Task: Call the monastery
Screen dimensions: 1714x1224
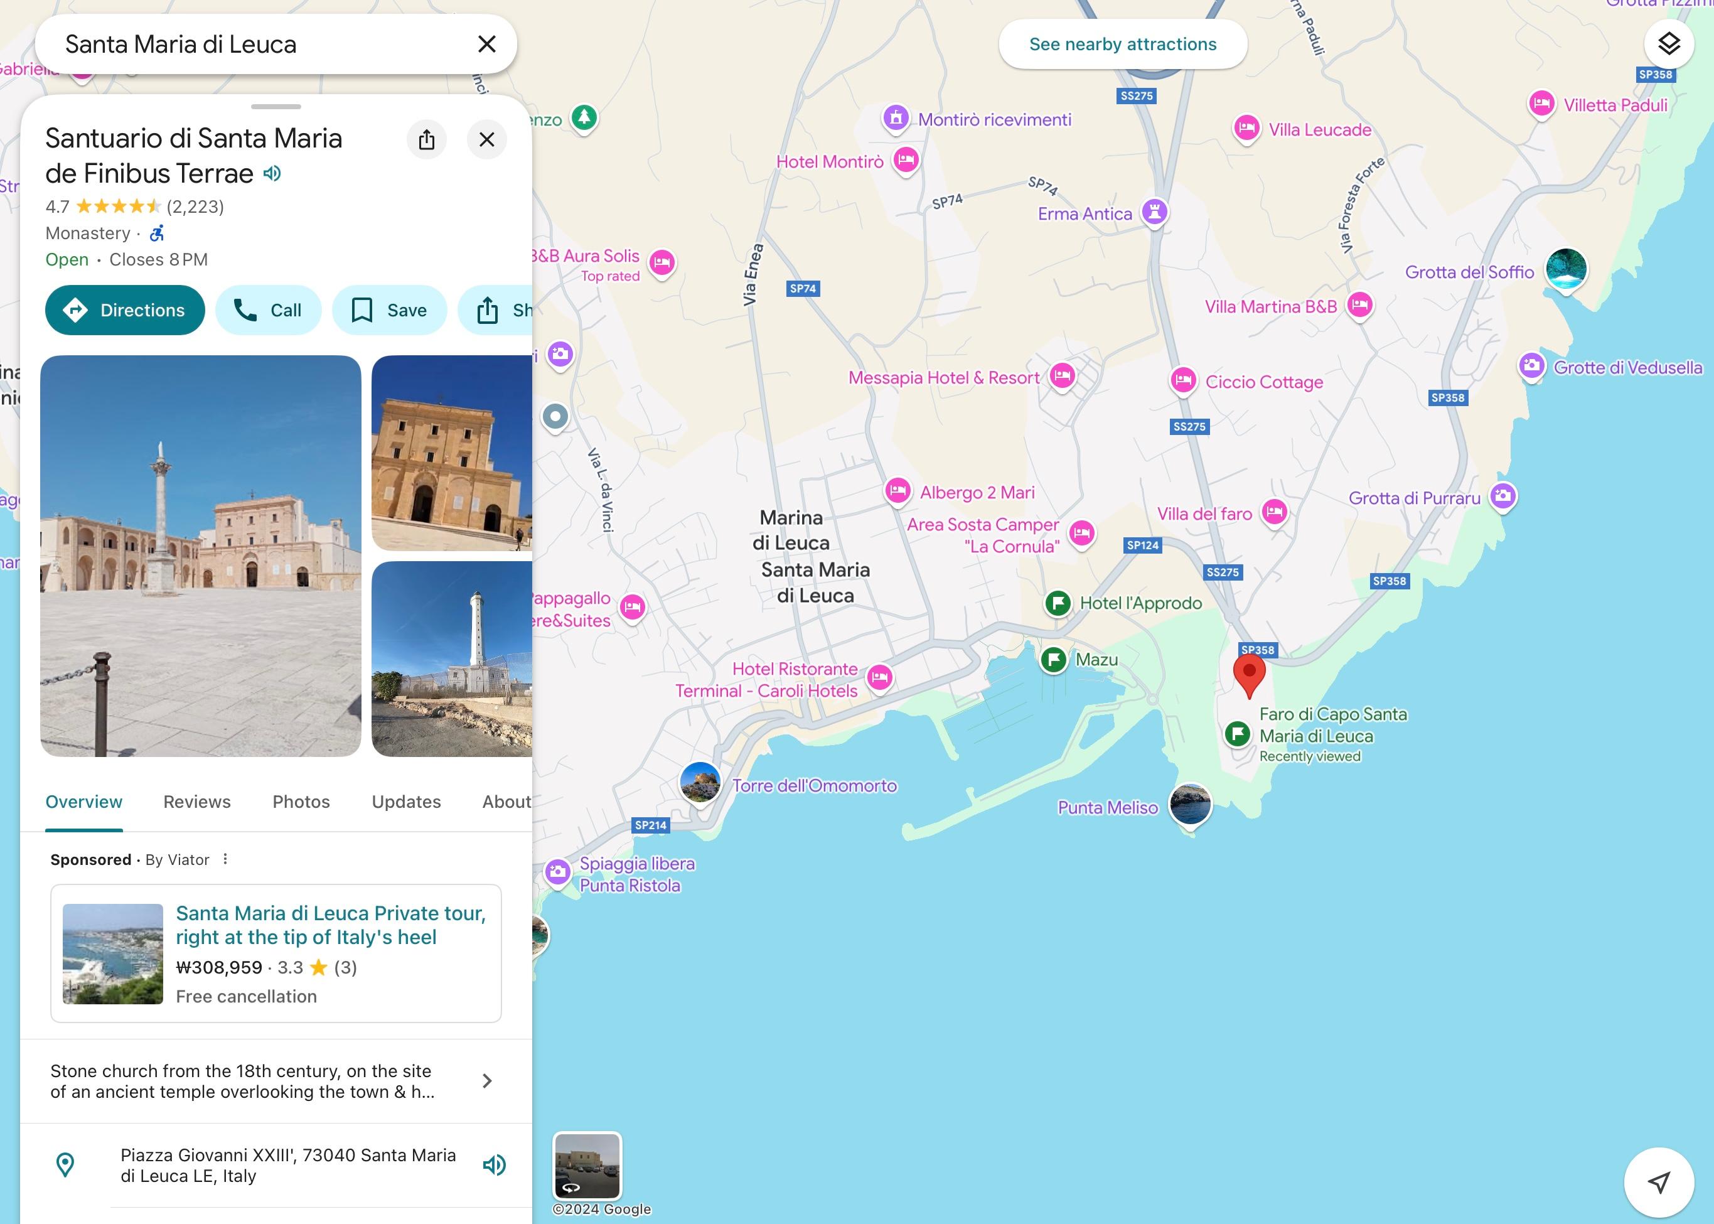Action: tap(268, 310)
